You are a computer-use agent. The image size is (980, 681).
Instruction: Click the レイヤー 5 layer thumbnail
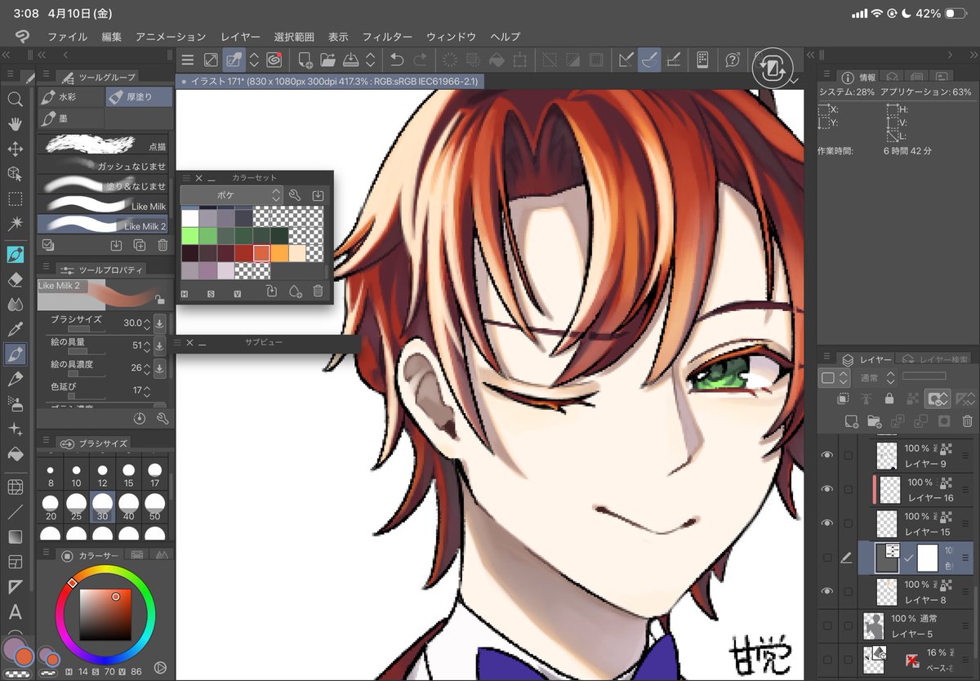click(874, 626)
